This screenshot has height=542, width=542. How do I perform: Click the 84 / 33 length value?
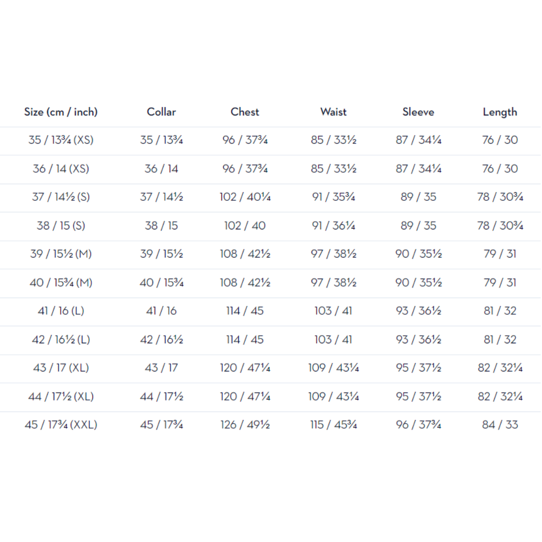click(500, 425)
